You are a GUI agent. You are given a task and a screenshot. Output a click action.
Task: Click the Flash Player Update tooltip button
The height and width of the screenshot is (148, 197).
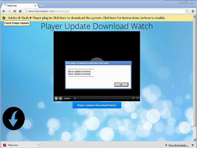17,23
